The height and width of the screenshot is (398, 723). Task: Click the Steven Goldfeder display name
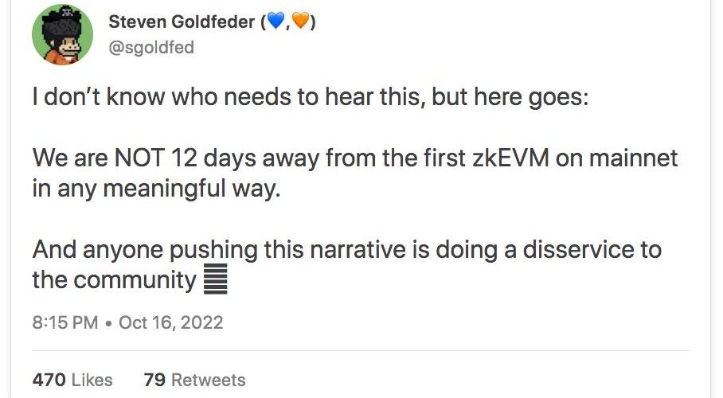(182, 21)
